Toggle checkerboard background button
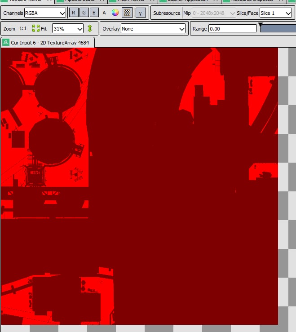 click(x=127, y=13)
